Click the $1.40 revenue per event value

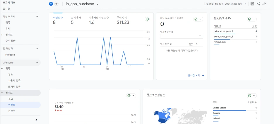(59, 107)
